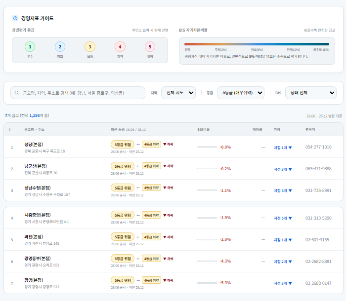
Task: Click 5등급 위험 badge for 남군산(본점)
Action: (x=123, y=166)
